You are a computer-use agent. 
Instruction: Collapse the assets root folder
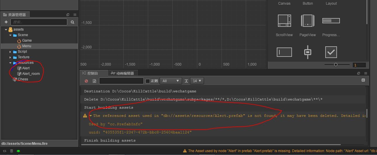click(6, 29)
